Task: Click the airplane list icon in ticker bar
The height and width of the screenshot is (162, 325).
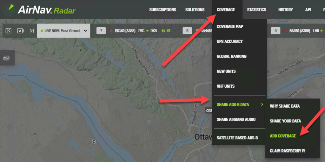Action: [20, 31]
